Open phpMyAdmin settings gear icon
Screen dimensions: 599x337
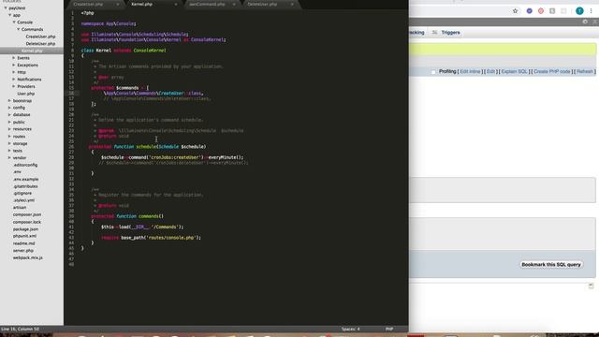585,22
